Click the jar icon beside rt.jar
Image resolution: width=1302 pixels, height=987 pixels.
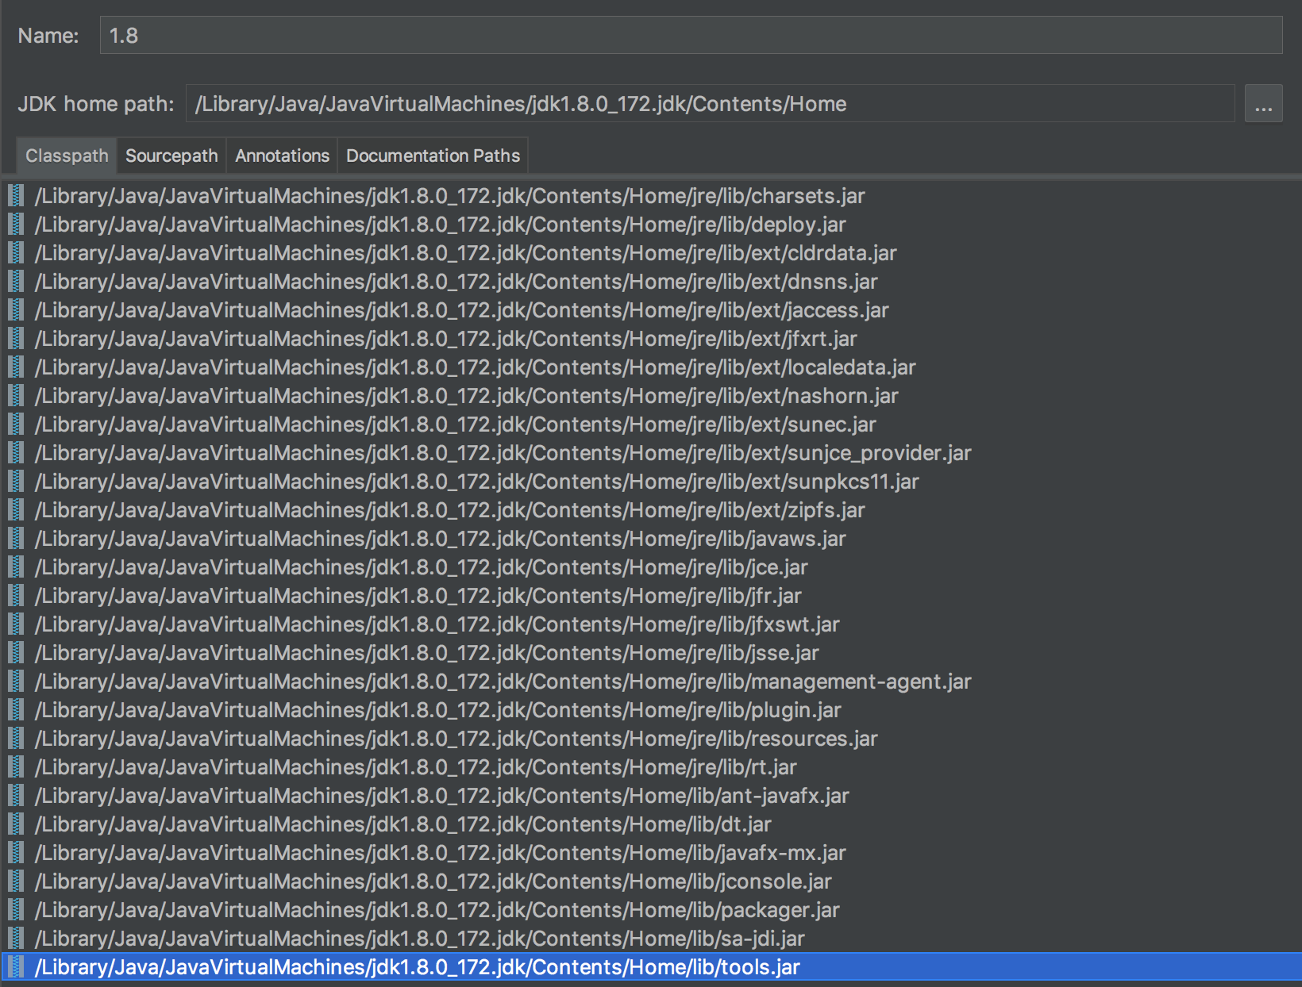pyautogui.click(x=16, y=766)
